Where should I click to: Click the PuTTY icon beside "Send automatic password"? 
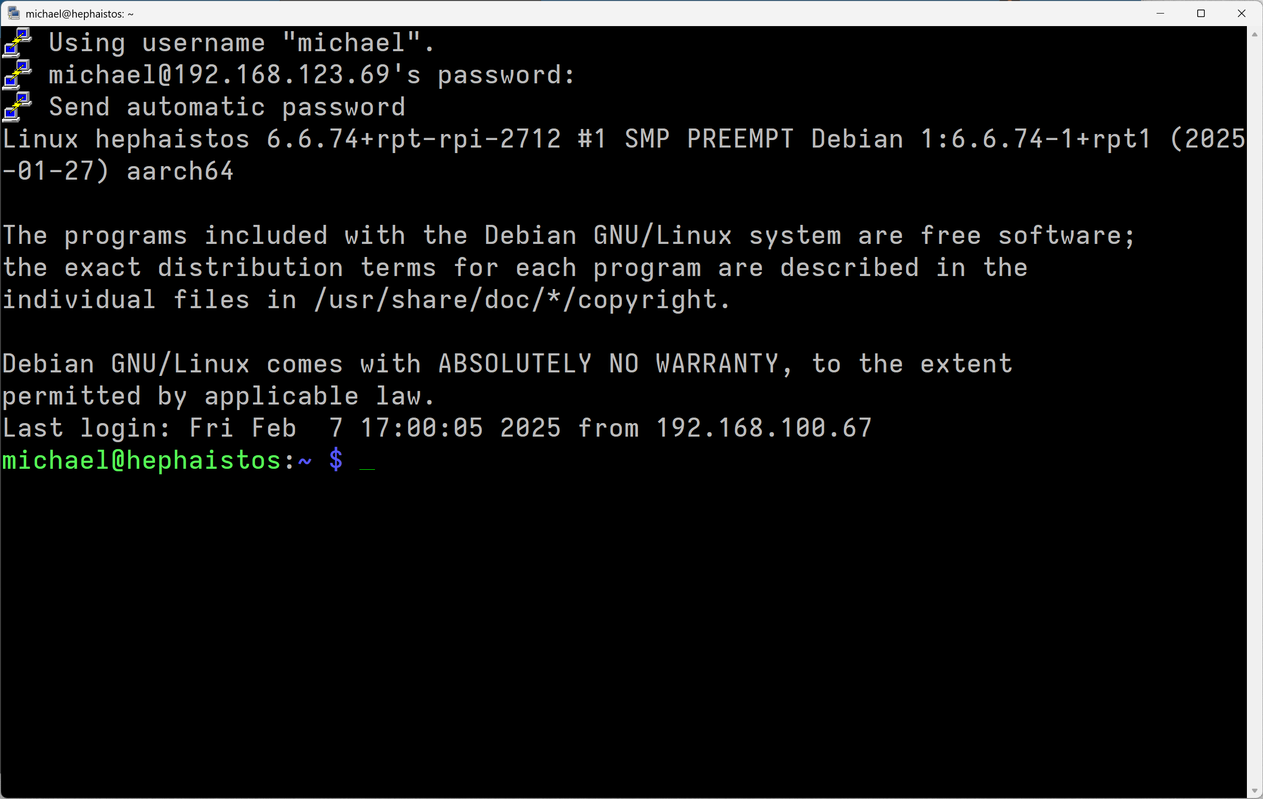tap(18, 106)
